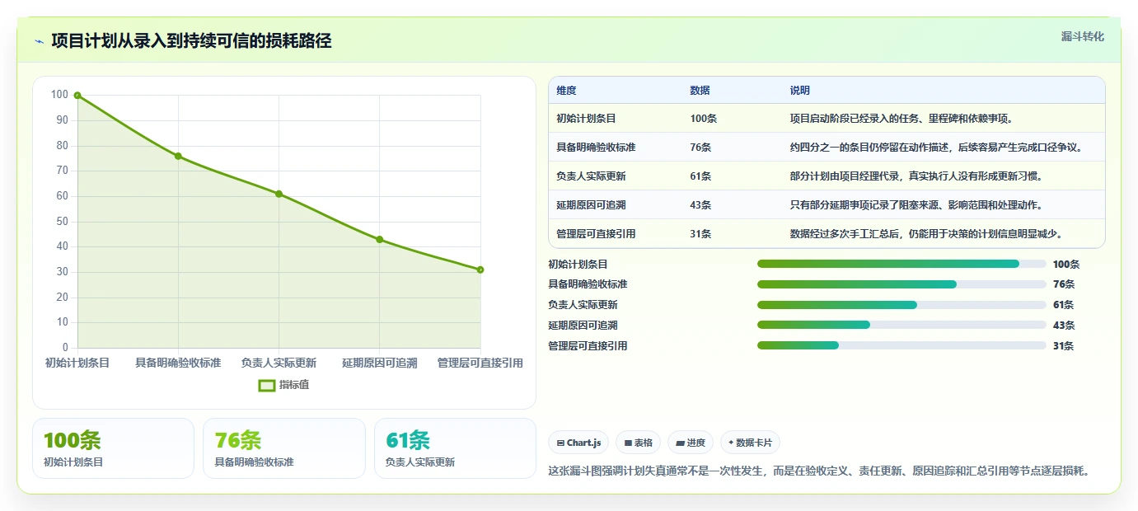
Task: Click the chart data point at value 31
Action: tap(480, 270)
